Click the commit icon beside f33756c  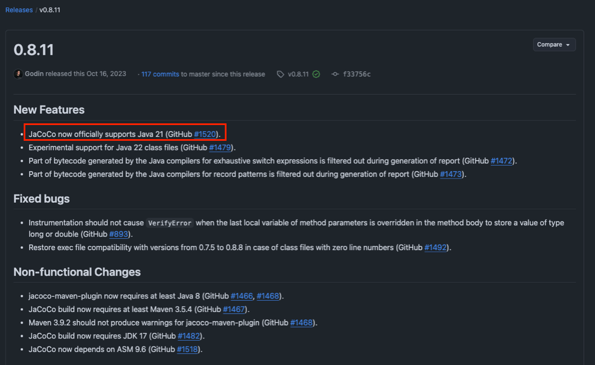click(335, 74)
